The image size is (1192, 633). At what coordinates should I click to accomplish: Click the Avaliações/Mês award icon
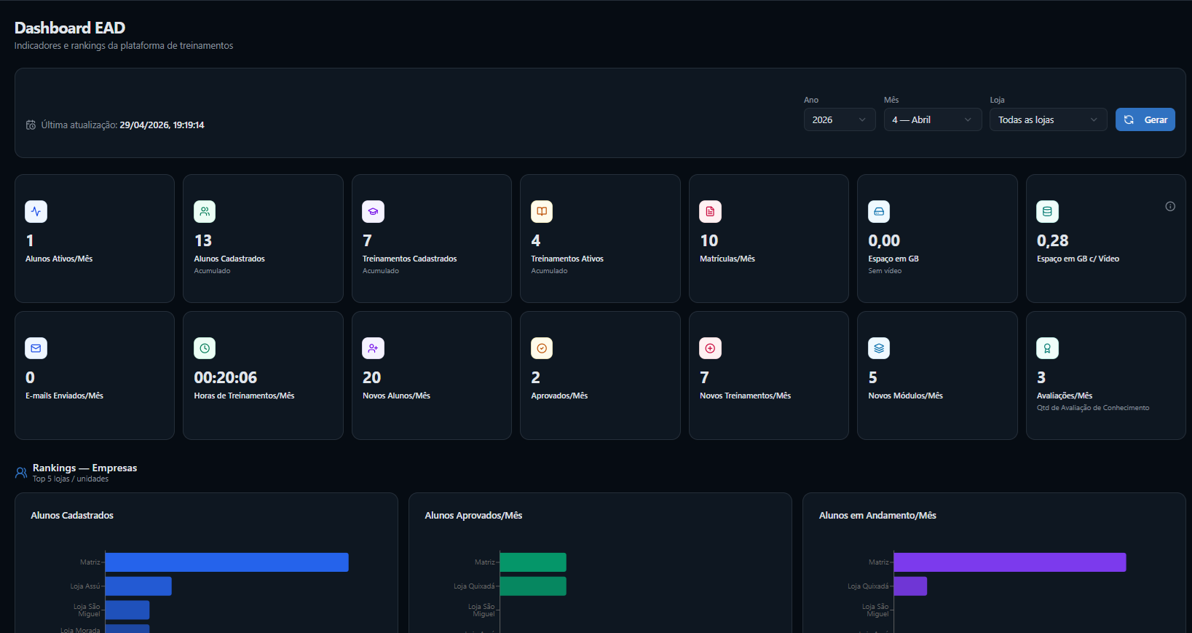coord(1047,348)
